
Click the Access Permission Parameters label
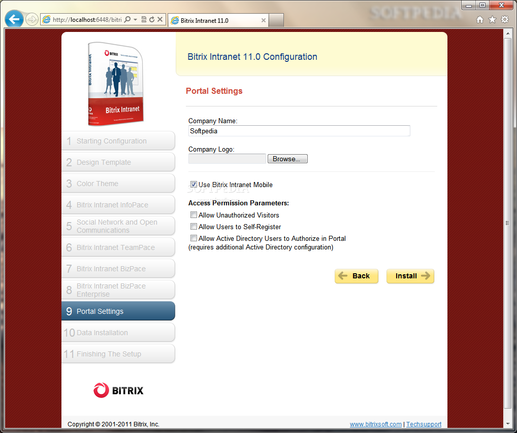(238, 203)
